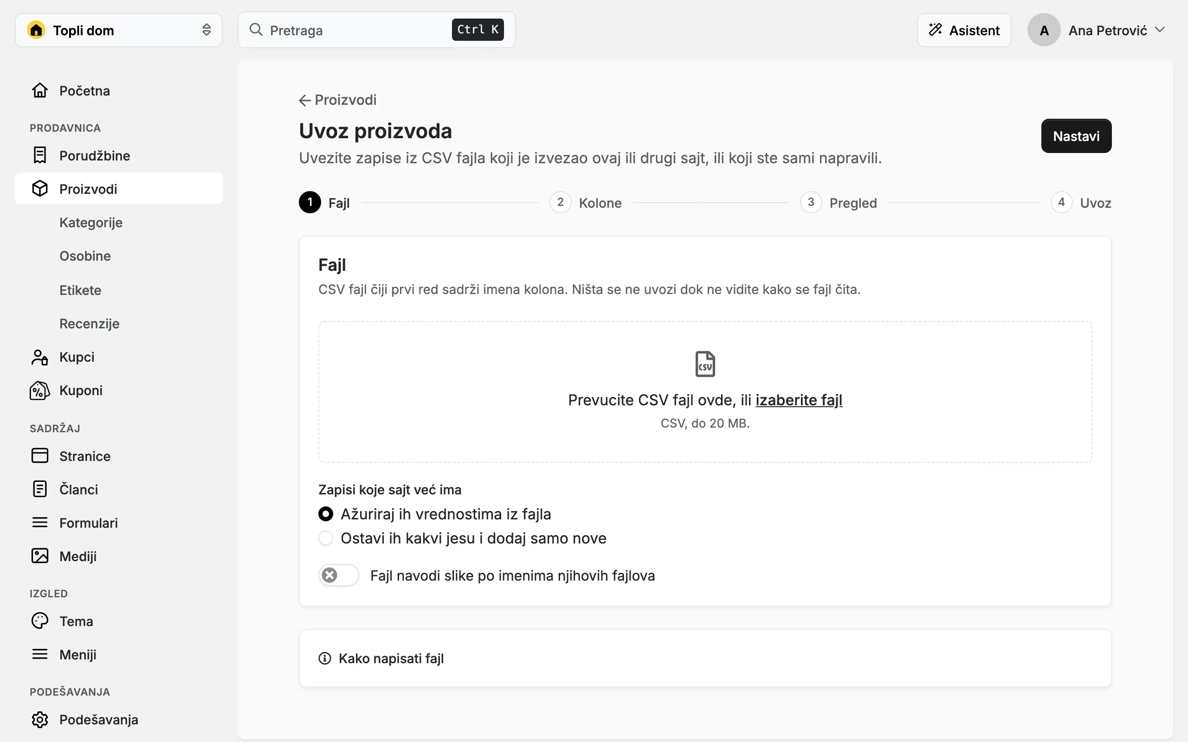The image size is (1188, 742).
Task: Go to step 2 Kolone
Action: click(586, 202)
